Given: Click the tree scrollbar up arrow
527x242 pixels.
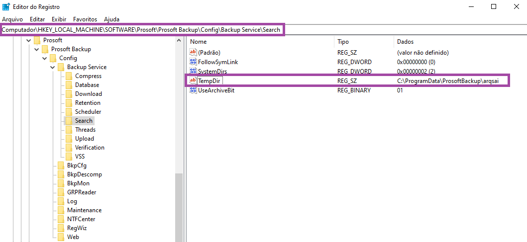Looking at the screenshot, I should pyautogui.click(x=179, y=41).
